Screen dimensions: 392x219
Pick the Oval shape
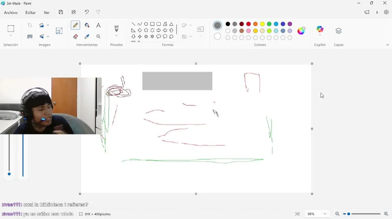[146, 24]
